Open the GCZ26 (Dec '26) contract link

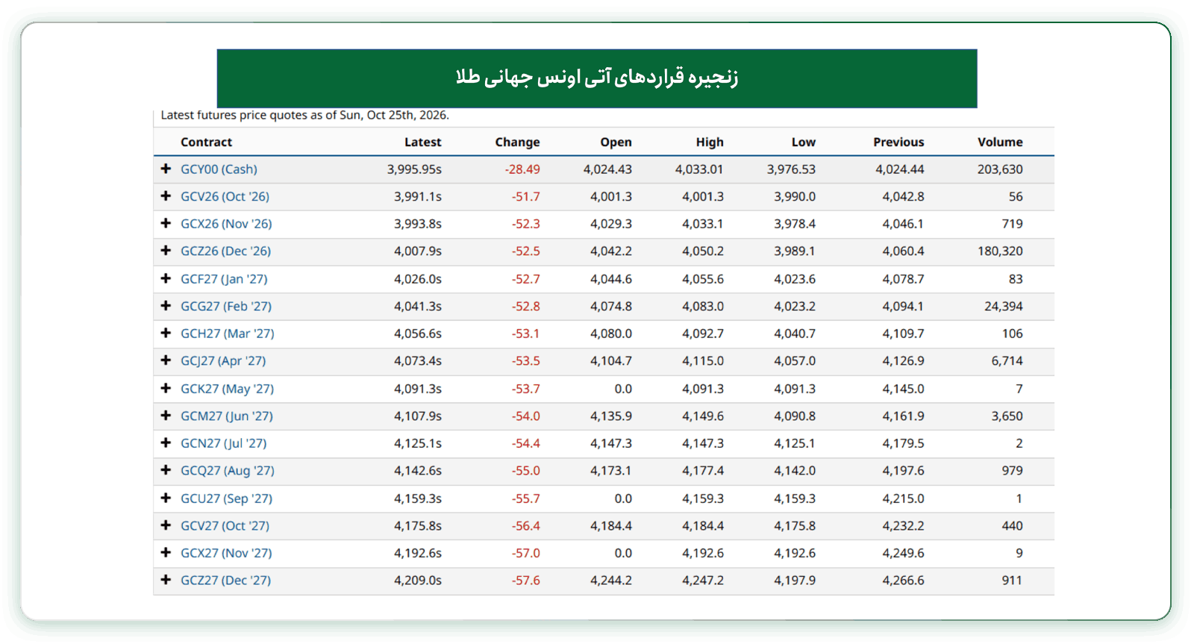(x=225, y=251)
